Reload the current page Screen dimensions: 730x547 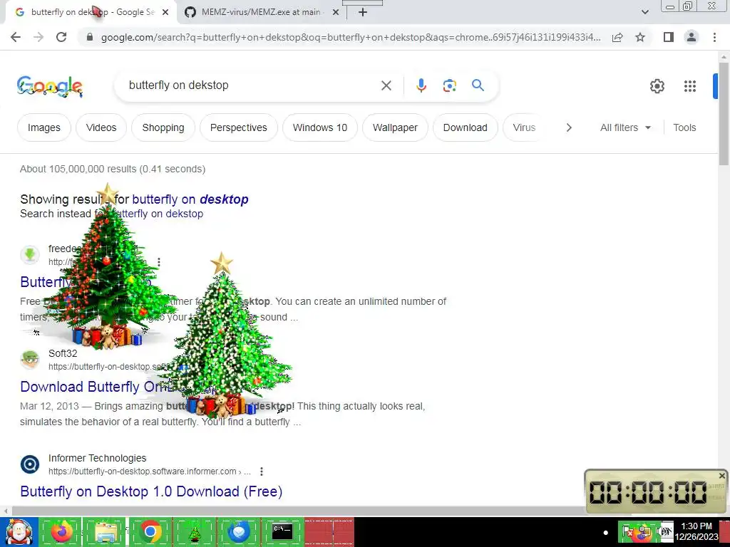(x=61, y=37)
